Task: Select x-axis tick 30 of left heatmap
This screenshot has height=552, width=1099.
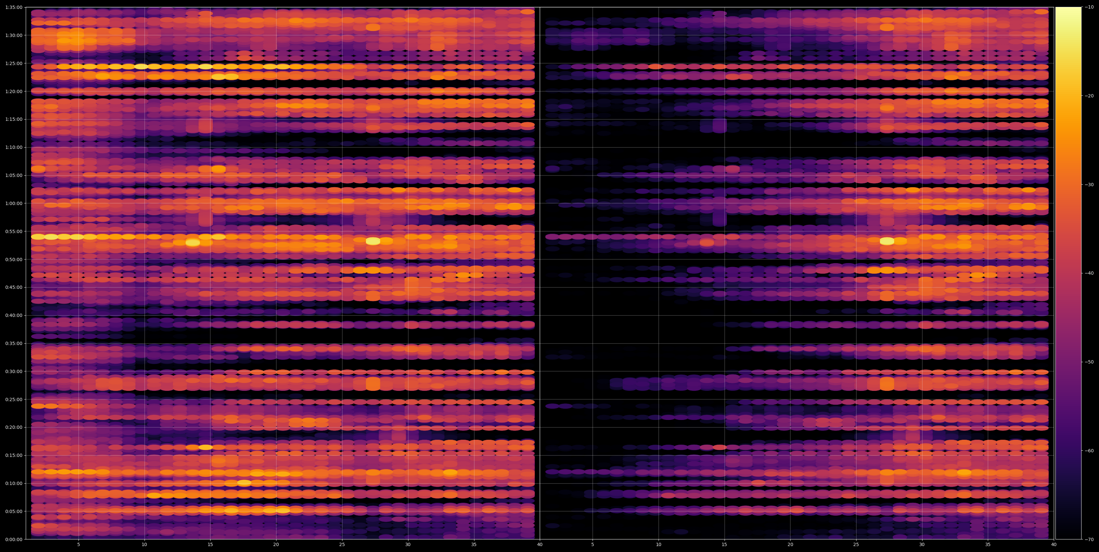Action: point(408,544)
